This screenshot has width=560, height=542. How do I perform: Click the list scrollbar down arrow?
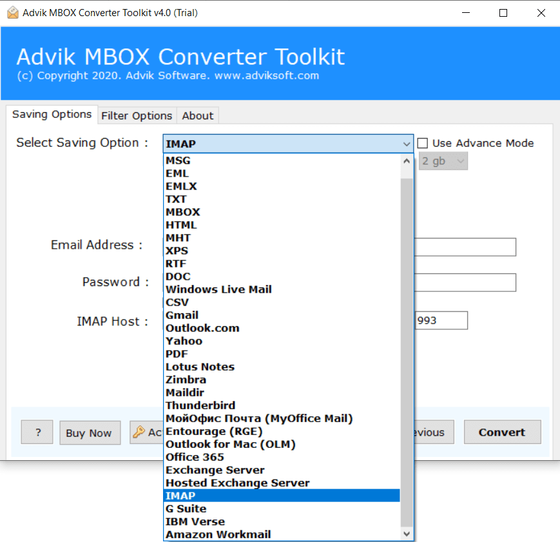tap(407, 534)
